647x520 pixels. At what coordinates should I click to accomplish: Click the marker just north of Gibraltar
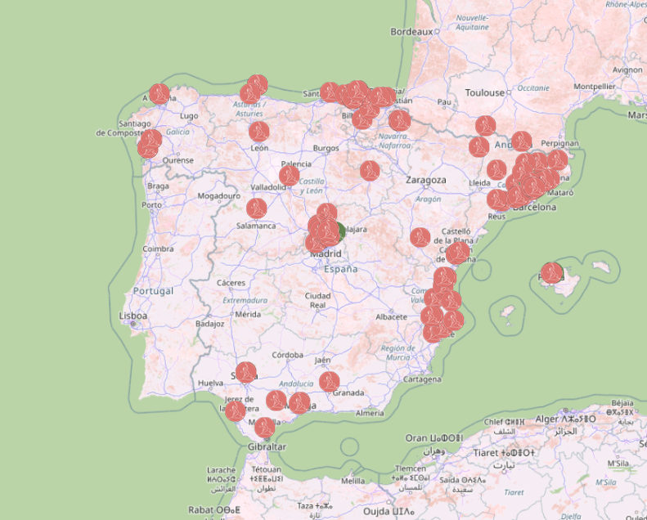(x=264, y=427)
